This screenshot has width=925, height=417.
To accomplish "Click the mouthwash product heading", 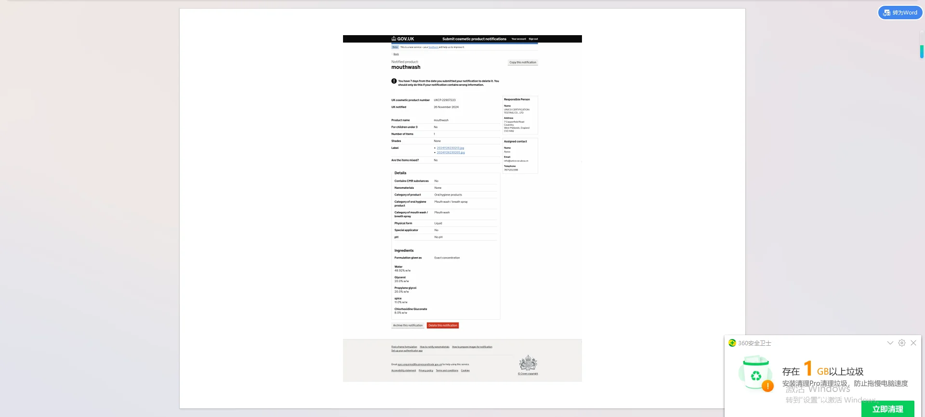I will tap(406, 67).
